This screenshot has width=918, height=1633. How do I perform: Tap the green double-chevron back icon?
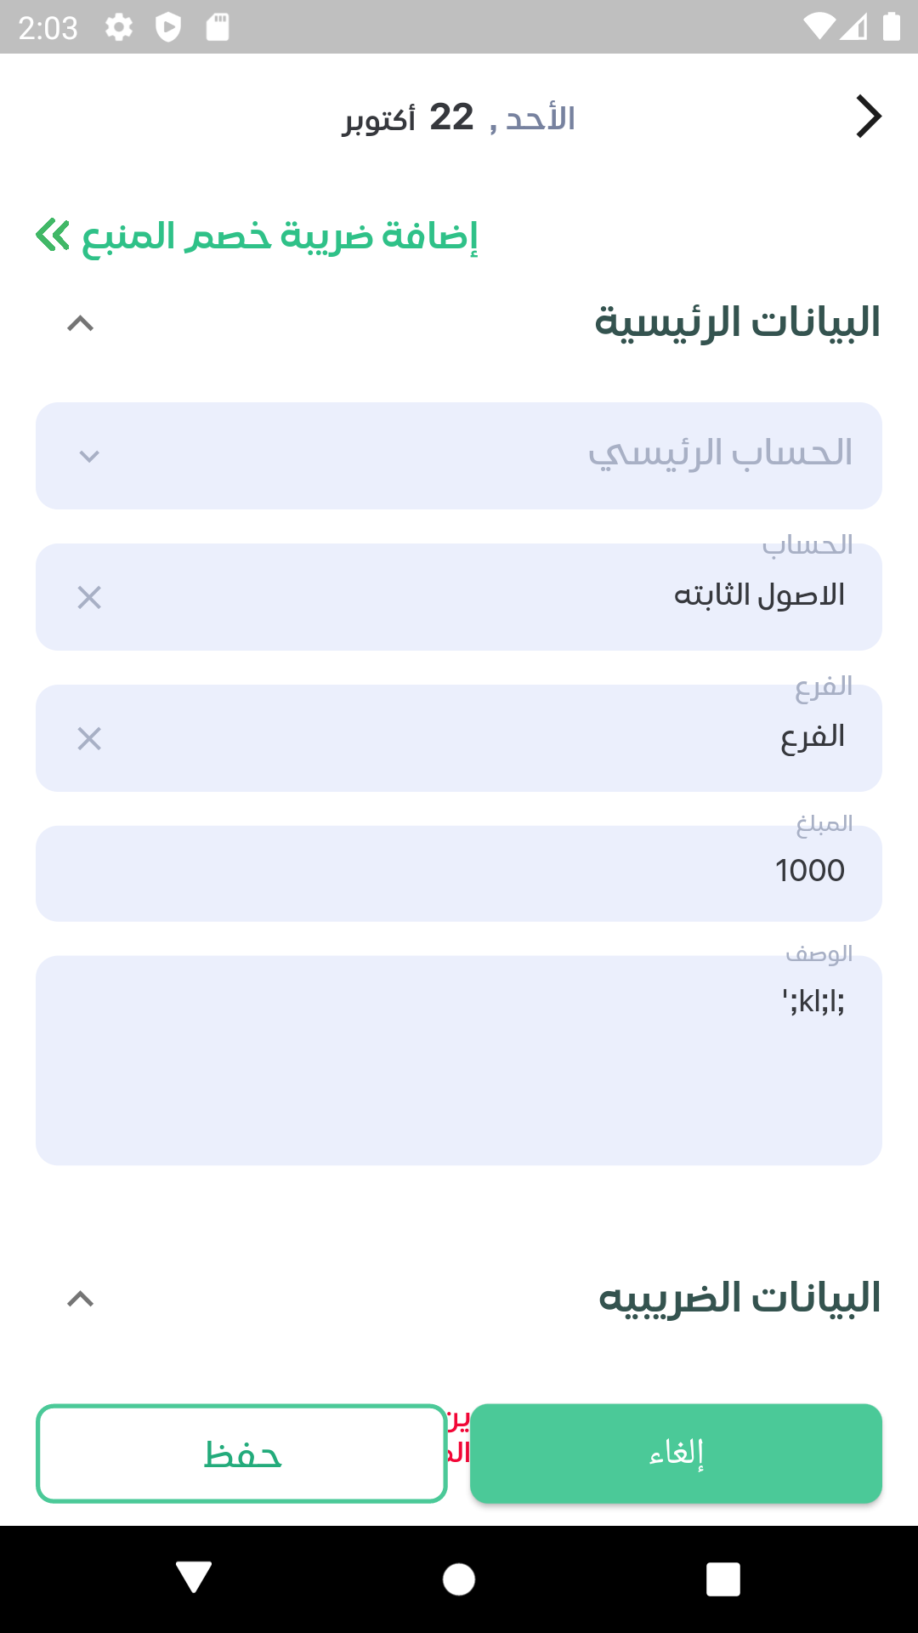click(x=53, y=235)
